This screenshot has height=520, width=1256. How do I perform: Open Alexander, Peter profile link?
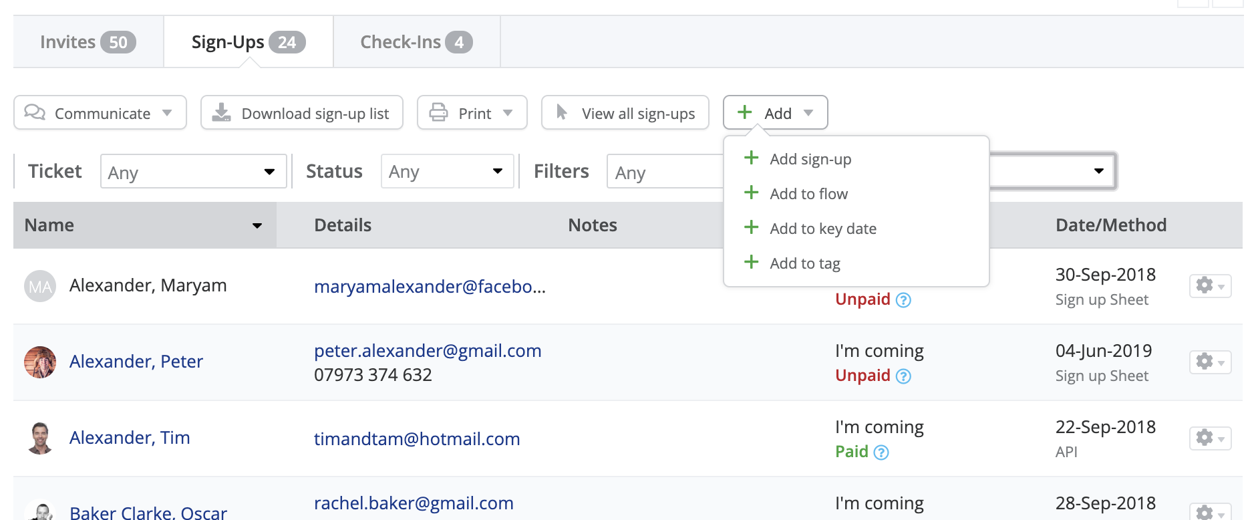coord(136,362)
